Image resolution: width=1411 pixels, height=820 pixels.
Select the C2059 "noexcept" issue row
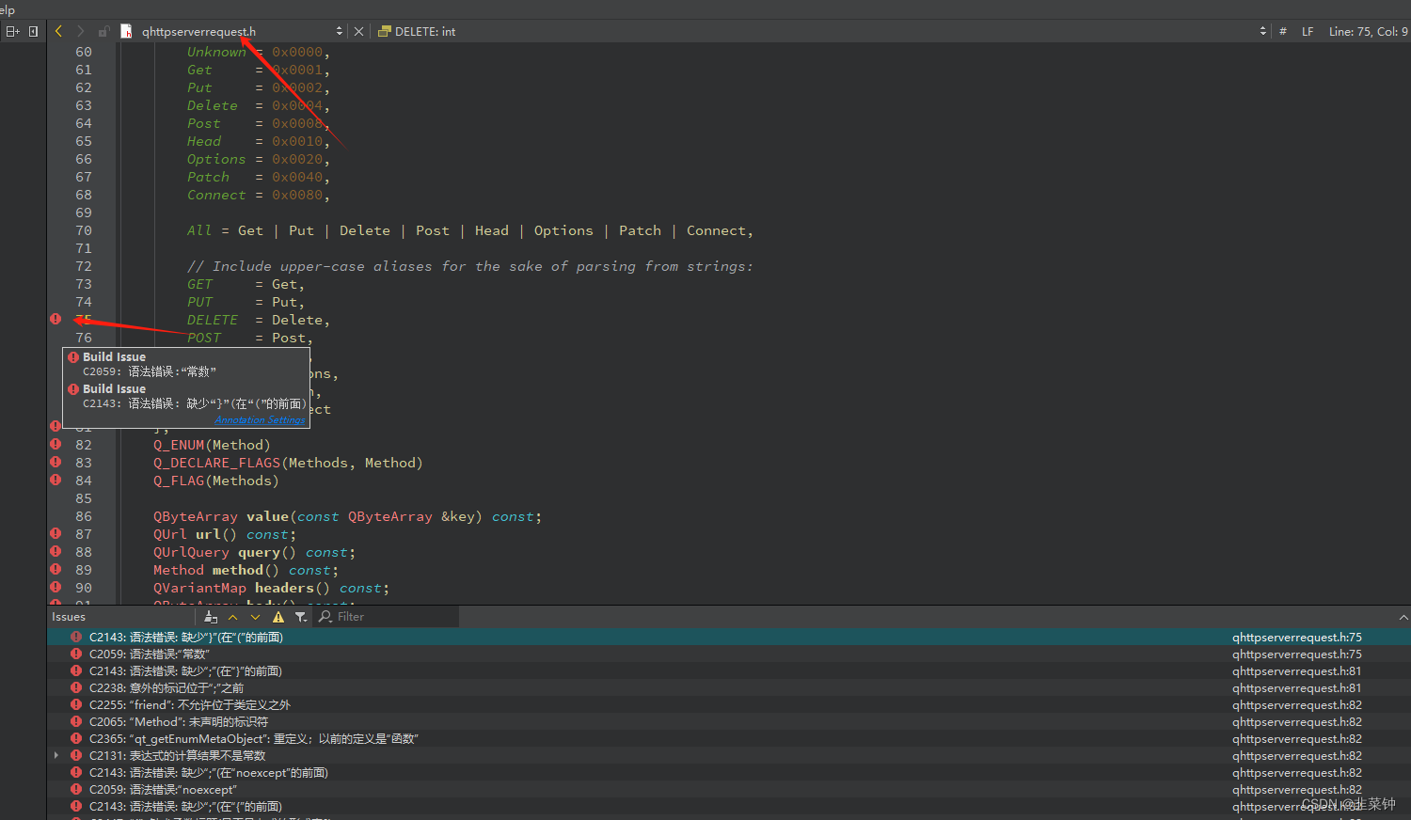pos(729,789)
